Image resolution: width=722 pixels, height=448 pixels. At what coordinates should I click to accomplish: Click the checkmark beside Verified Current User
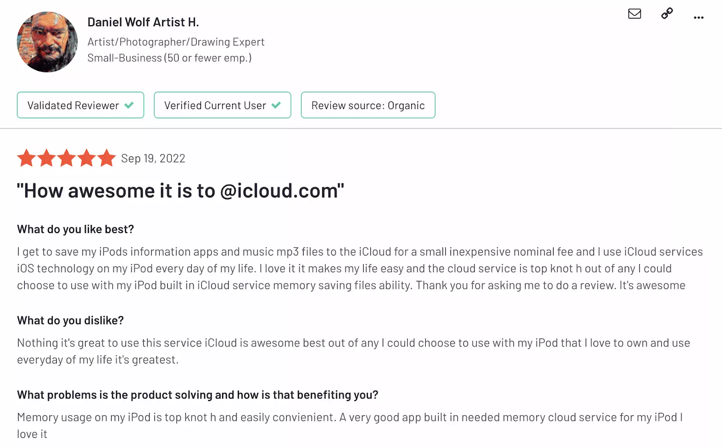tap(276, 105)
